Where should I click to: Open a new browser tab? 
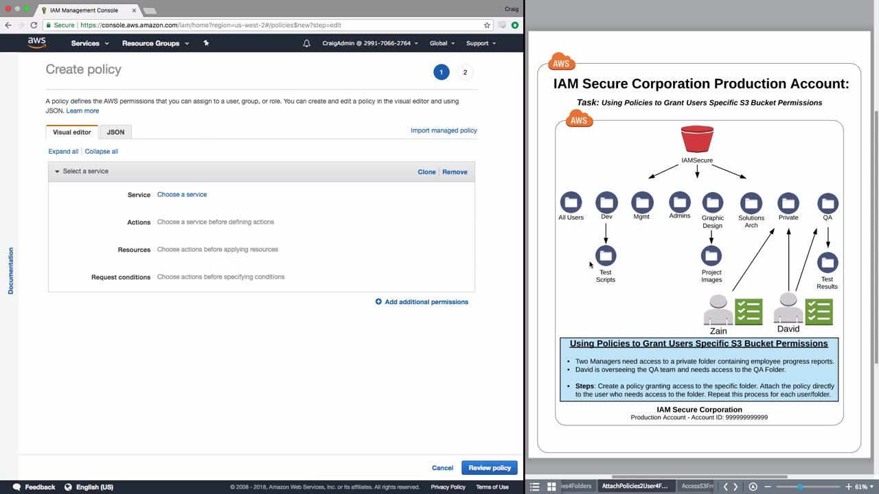coord(150,11)
